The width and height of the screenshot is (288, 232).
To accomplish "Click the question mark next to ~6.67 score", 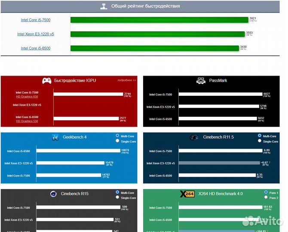I will tap(268, 163).
